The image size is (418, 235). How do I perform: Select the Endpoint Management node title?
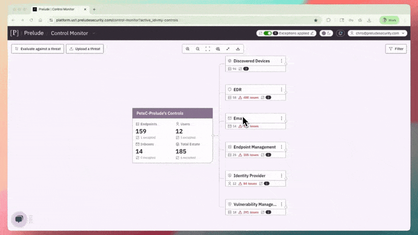pyautogui.click(x=254, y=147)
